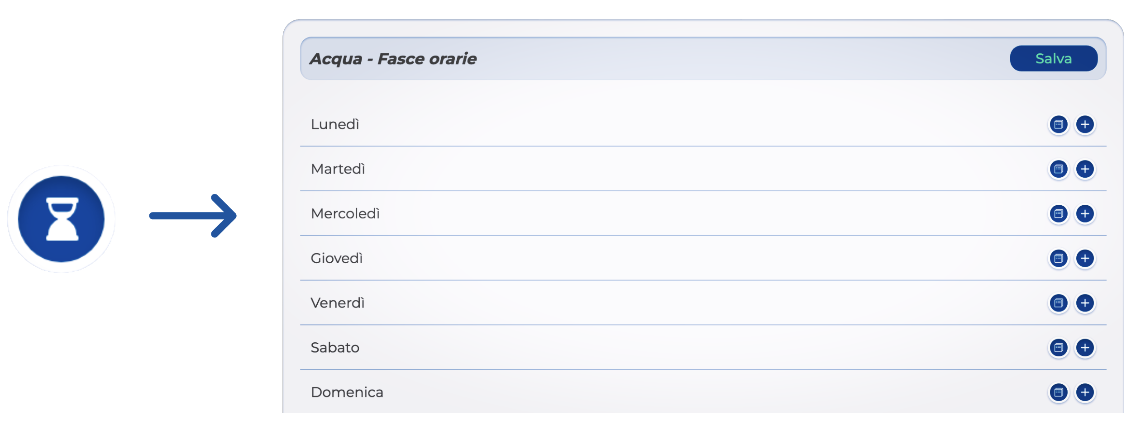Click the hourglass time-slots icon

coord(61,219)
